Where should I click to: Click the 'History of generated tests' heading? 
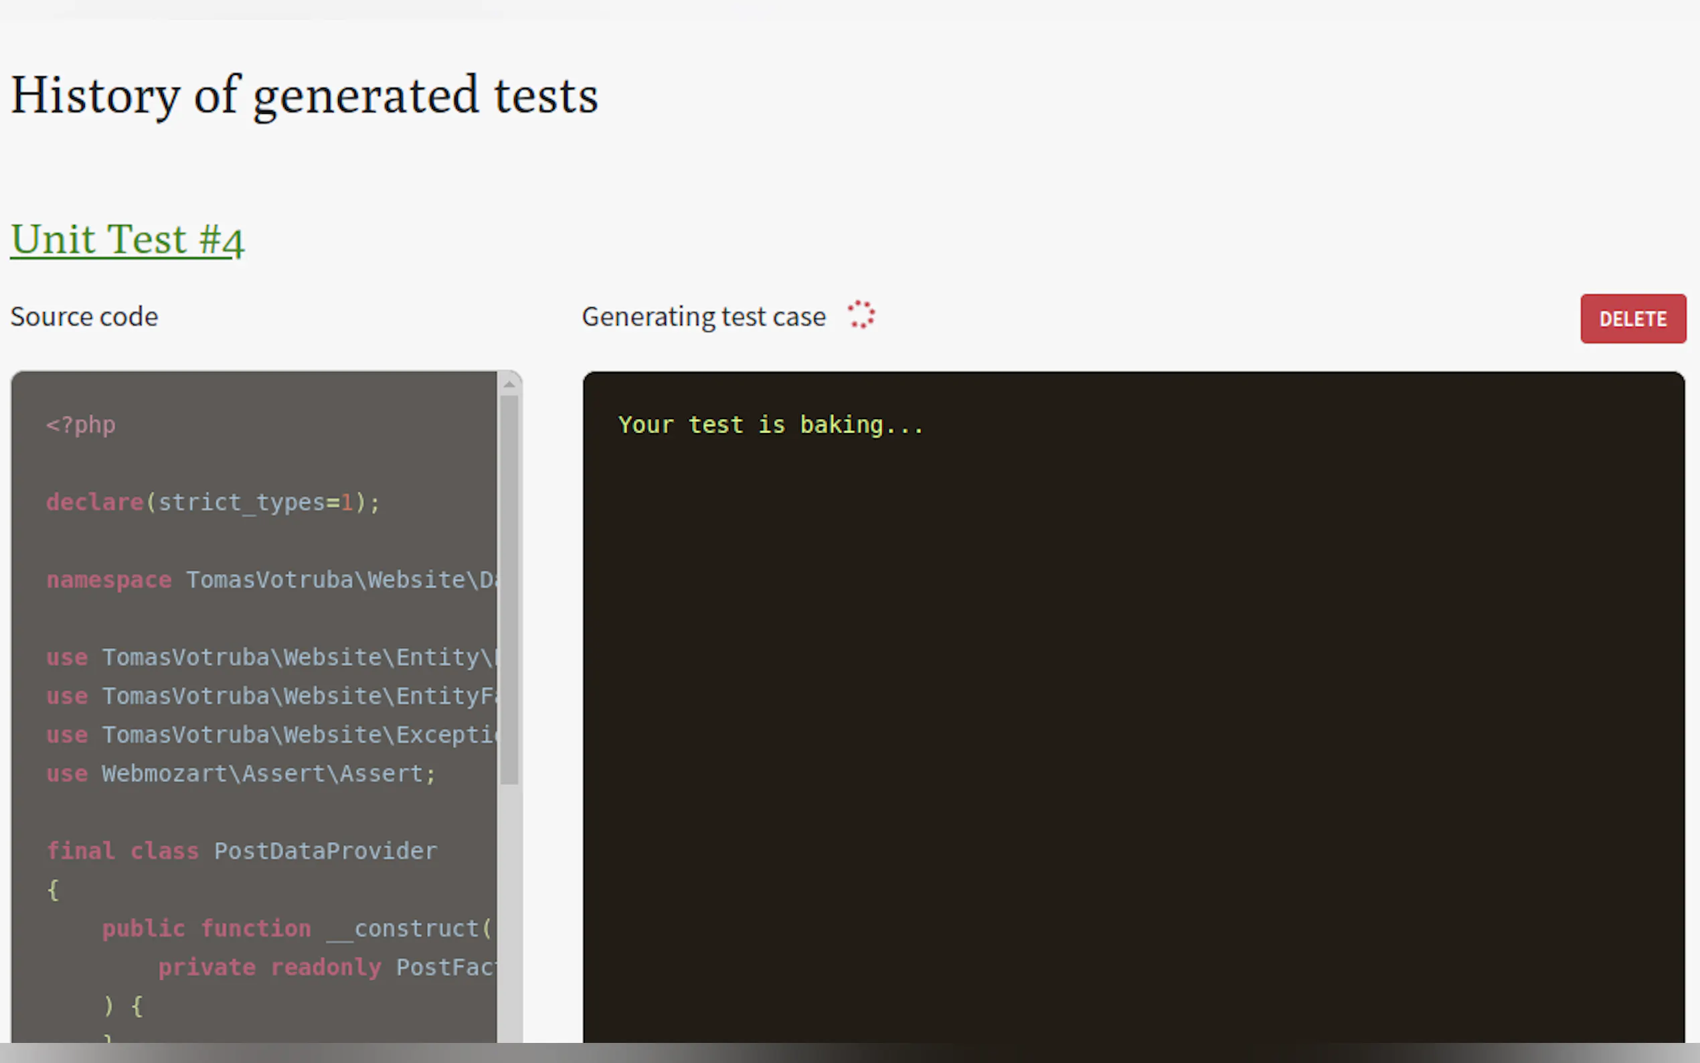click(305, 95)
